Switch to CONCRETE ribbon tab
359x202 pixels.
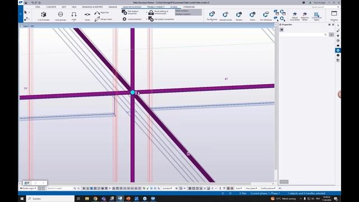click(x=51, y=7)
